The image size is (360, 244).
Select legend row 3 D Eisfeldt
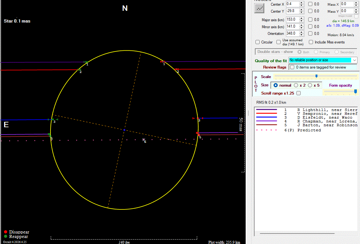click(x=307, y=117)
